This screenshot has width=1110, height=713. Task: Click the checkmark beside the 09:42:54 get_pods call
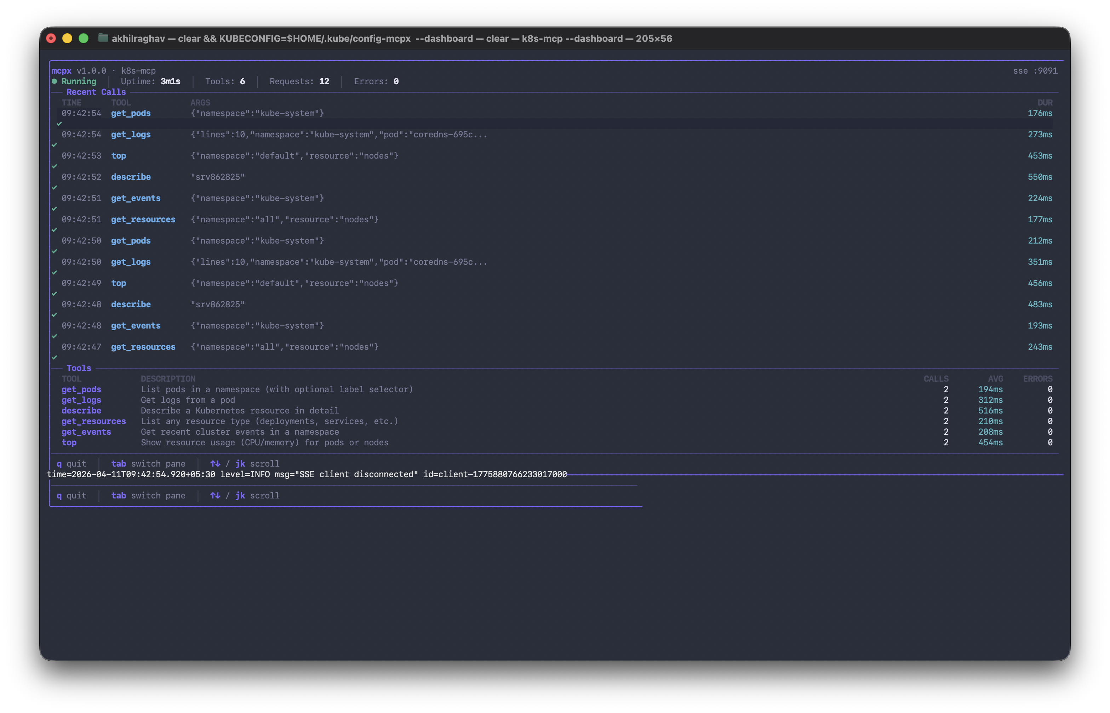[x=60, y=124]
